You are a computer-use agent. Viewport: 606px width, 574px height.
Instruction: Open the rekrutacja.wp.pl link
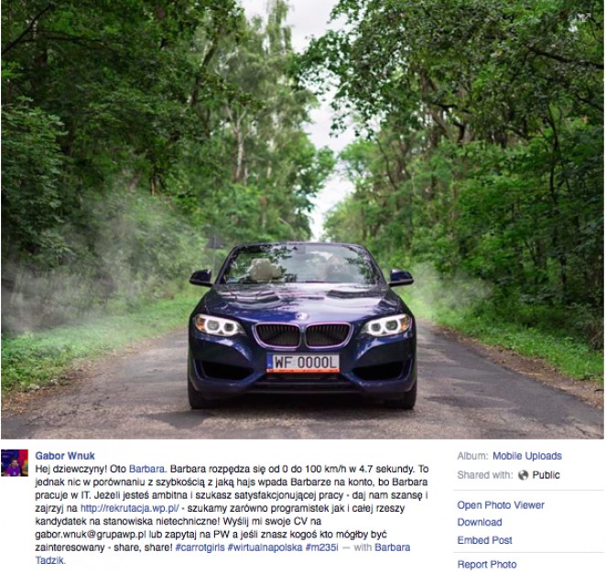point(129,508)
